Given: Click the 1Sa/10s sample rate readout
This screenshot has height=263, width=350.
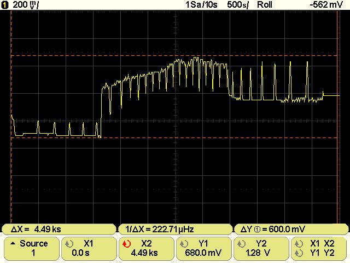Looking at the screenshot, I should tap(201, 5).
